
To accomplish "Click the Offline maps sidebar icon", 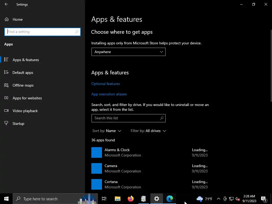I will point(6,85).
